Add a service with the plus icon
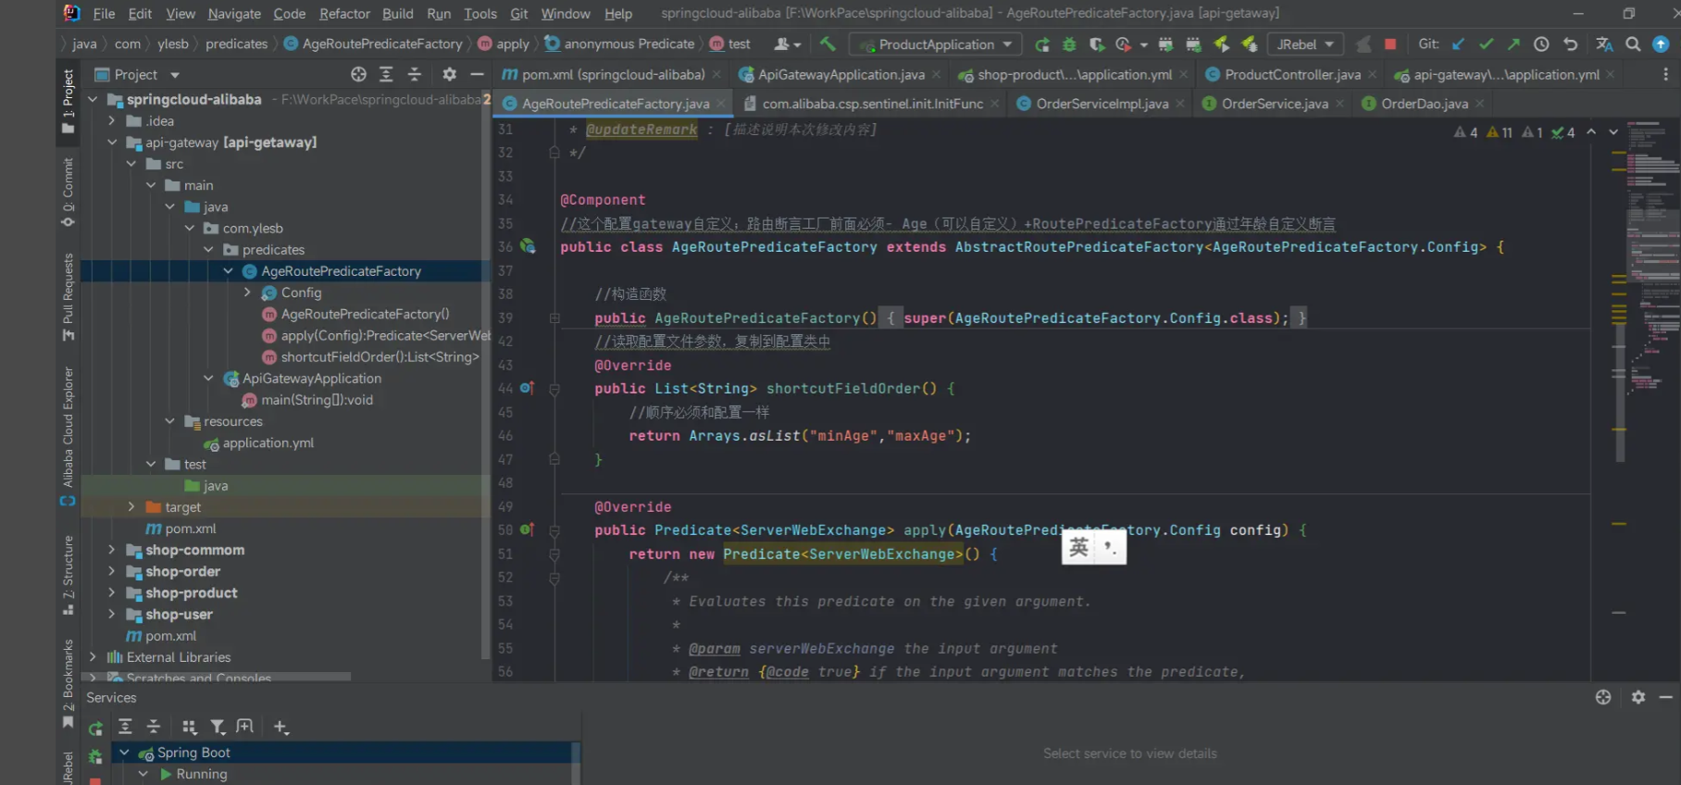 [281, 727]
